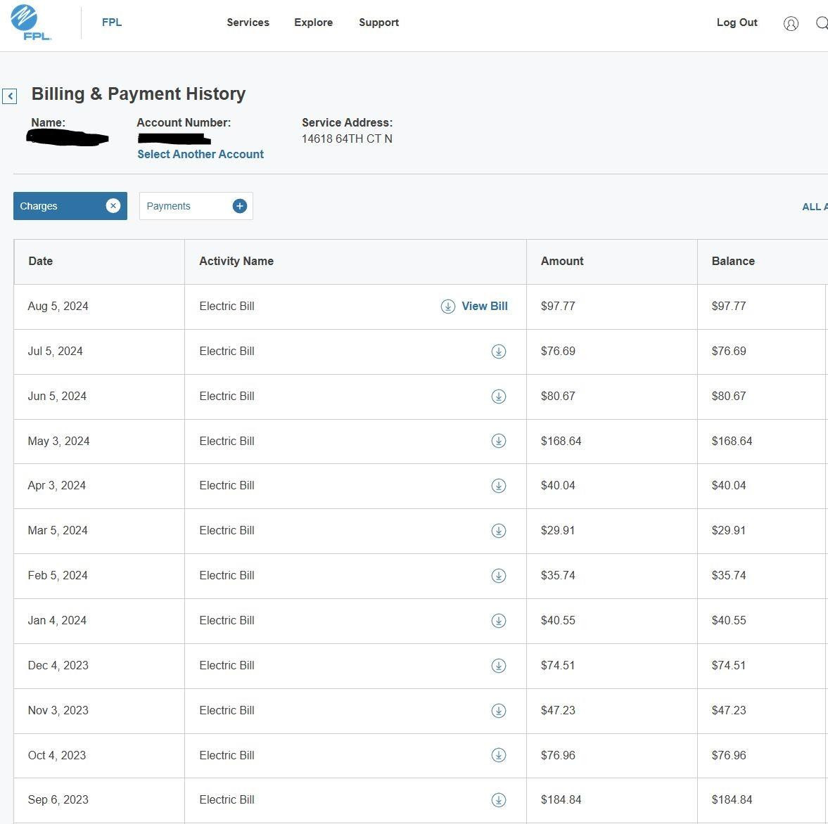Click the Date column header
The height and width of the screenshot is (824, 828).
pos(41,261)
